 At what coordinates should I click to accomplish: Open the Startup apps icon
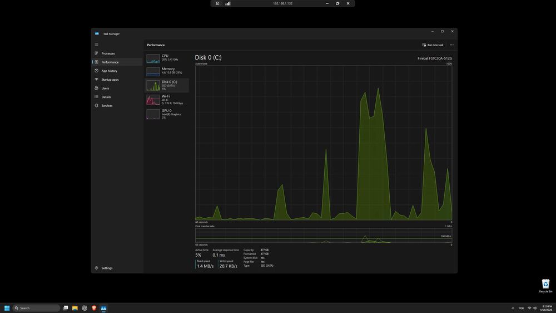[x=96, y=79]
